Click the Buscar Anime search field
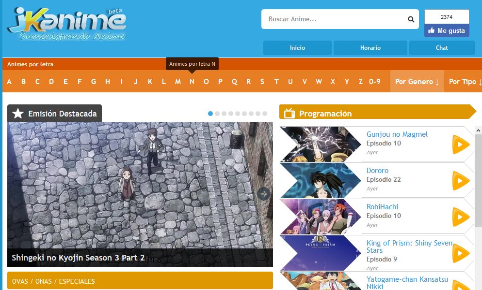This screenshot has width=482, height=290. coord(335,19)
